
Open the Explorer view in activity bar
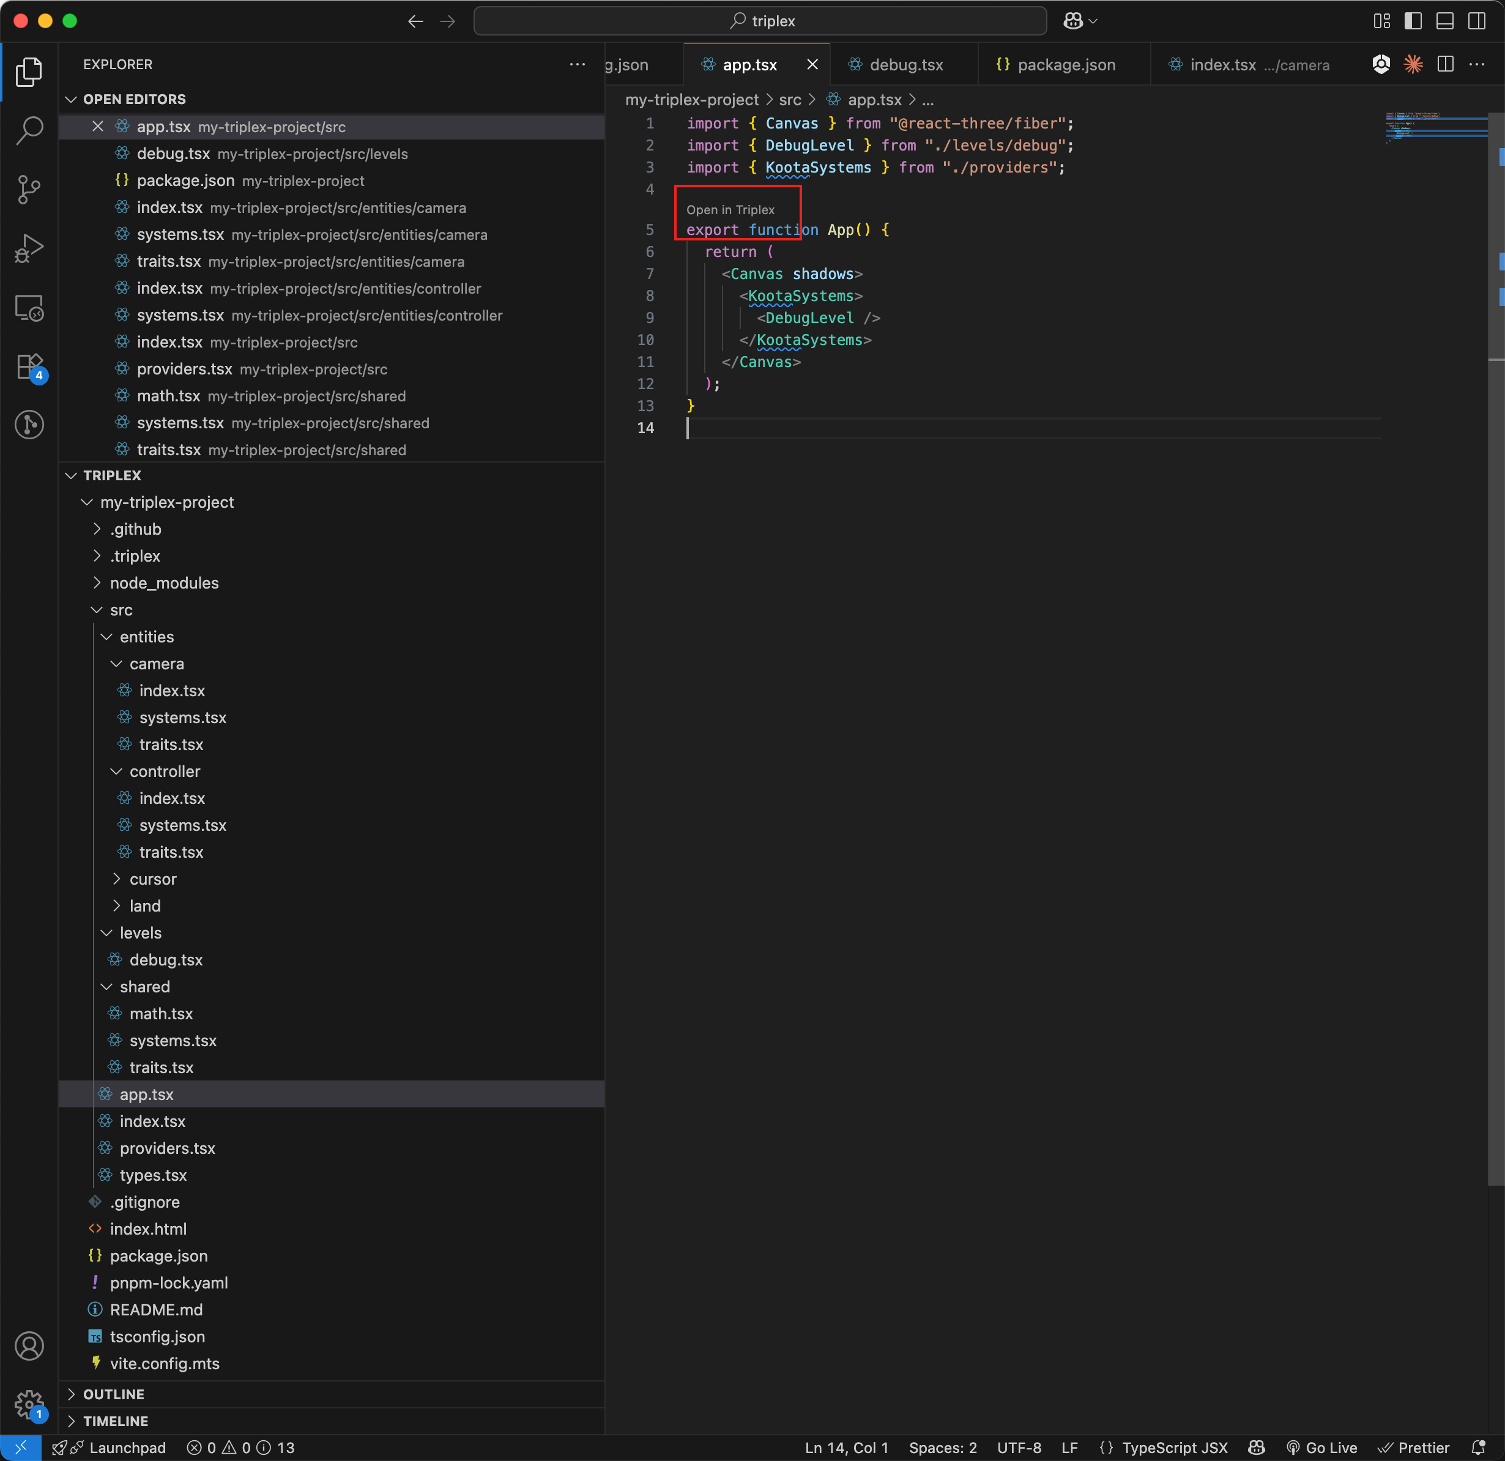click(x=29, y=72)
